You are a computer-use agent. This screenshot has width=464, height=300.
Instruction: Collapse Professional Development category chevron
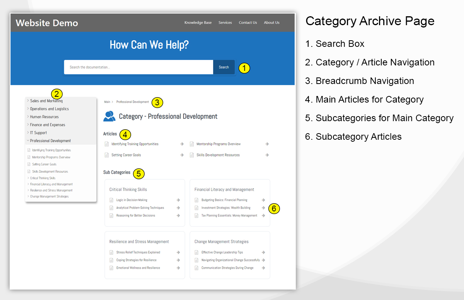point(28,141)
